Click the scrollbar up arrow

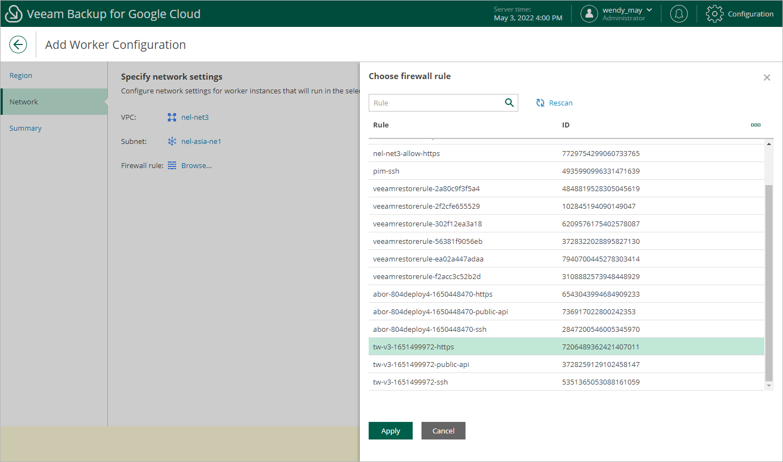coord(769,144)
